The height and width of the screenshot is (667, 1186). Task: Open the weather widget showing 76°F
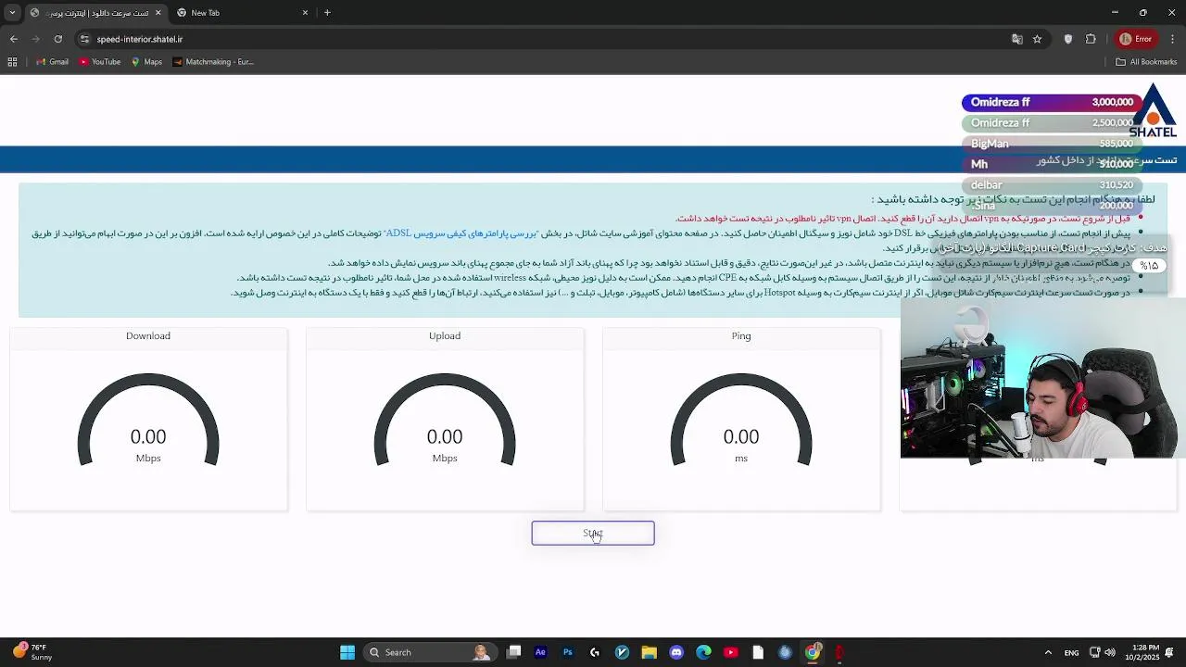[32, 652]
